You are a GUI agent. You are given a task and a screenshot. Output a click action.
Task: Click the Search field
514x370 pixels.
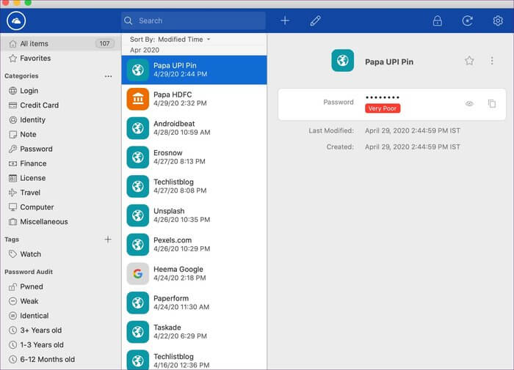pos(193,21)
